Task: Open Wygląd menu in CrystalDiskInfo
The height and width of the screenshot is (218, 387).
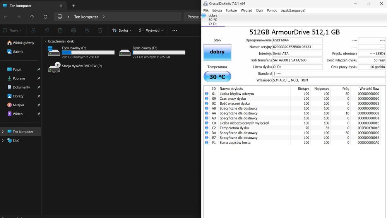Action: click(x=246, y=10)
